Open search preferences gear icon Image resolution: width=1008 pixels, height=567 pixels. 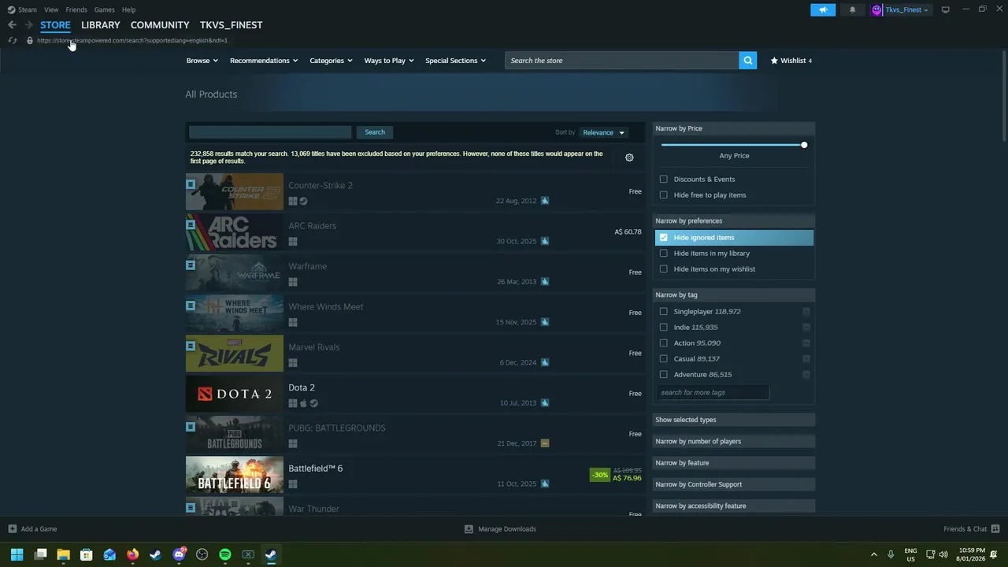coord(629,157)
